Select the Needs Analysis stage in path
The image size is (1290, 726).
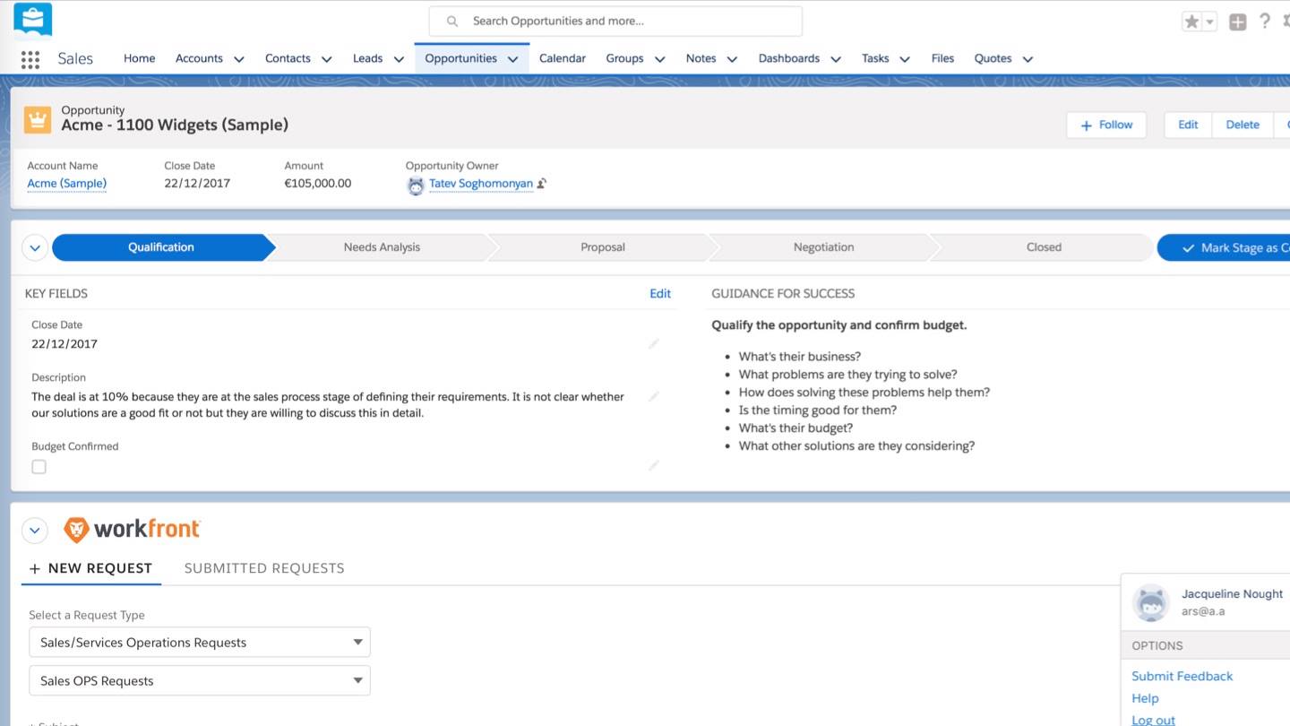click(382, 247)
